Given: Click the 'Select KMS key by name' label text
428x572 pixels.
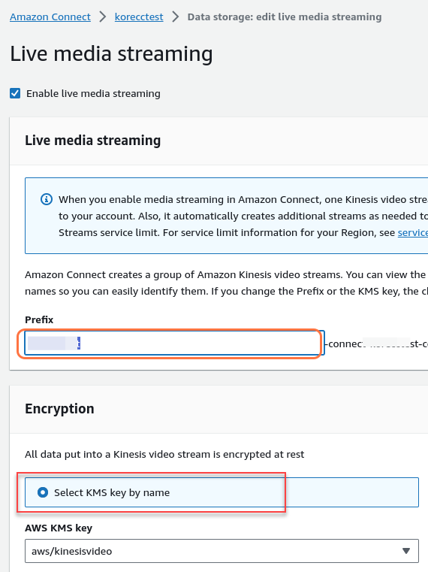Looking at the screenshot, I should coord(112,493).
